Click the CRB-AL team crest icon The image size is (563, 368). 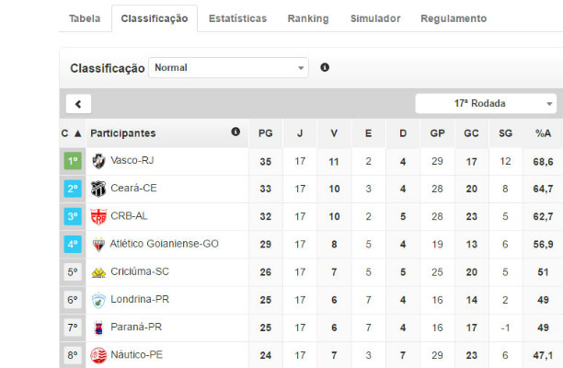click(98, 217)
